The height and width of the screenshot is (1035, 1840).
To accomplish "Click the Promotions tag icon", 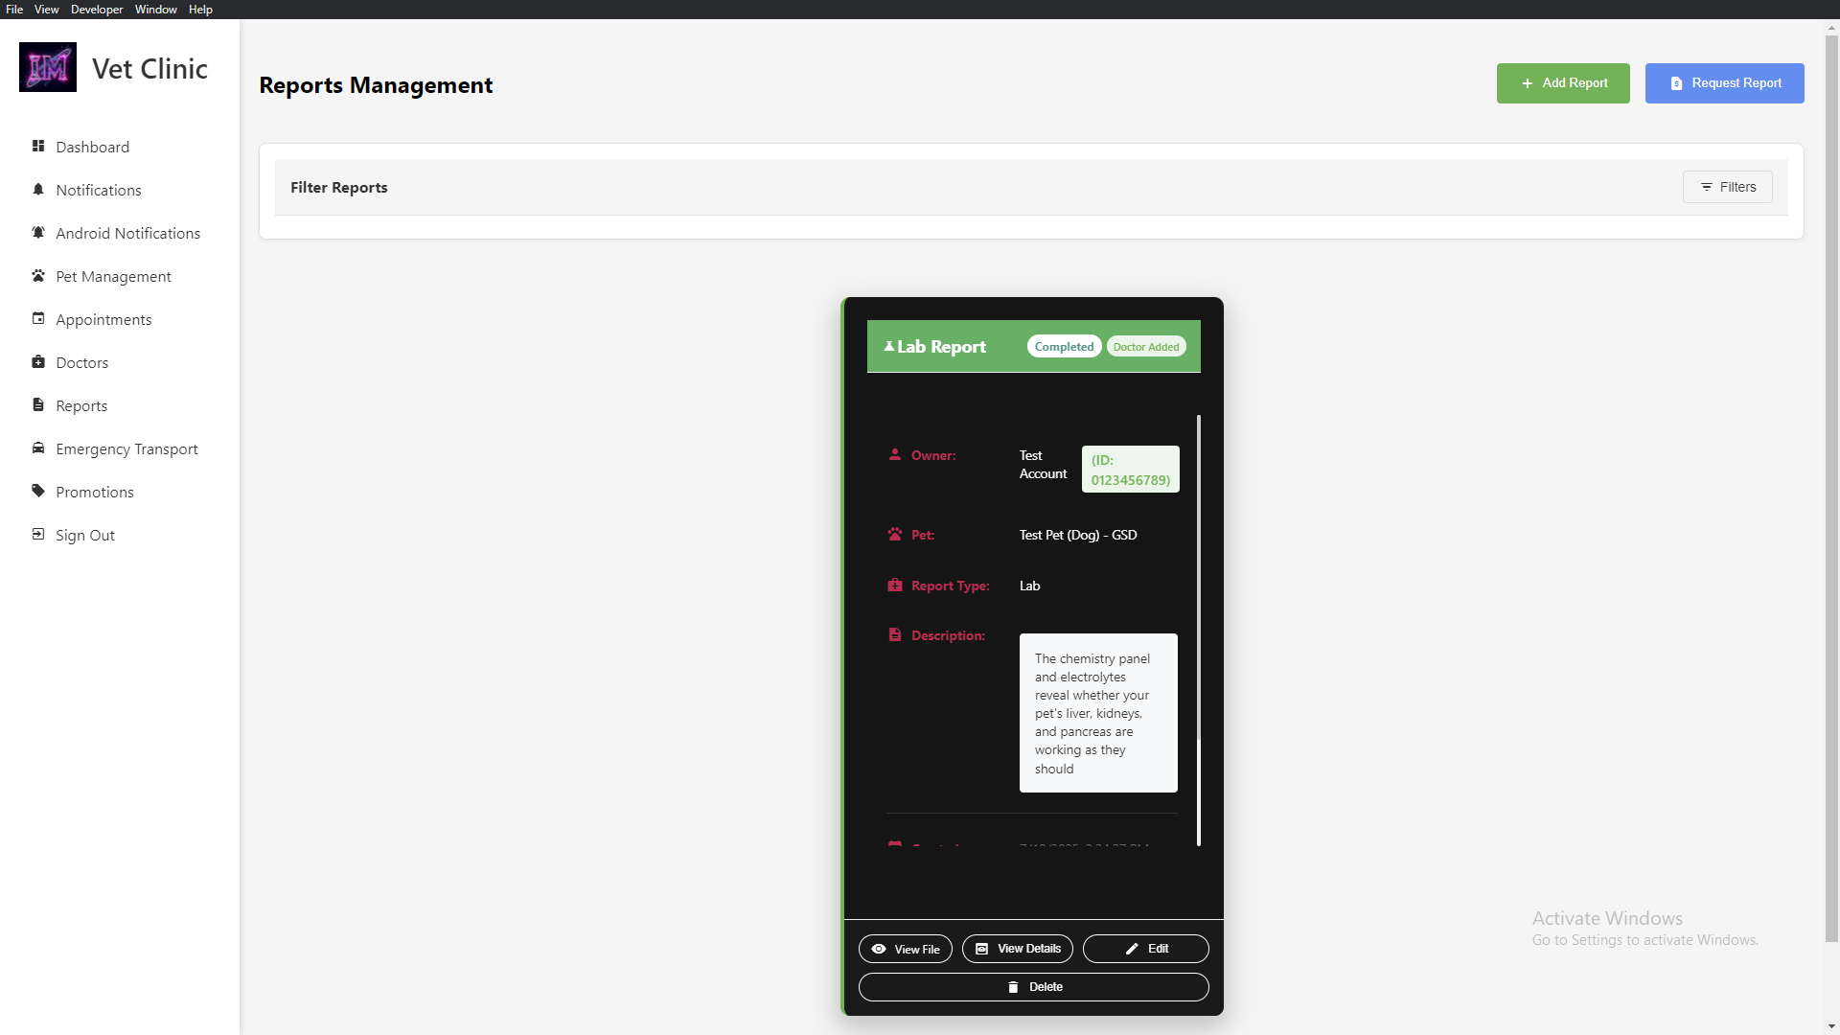I will [x=38, y=491].
